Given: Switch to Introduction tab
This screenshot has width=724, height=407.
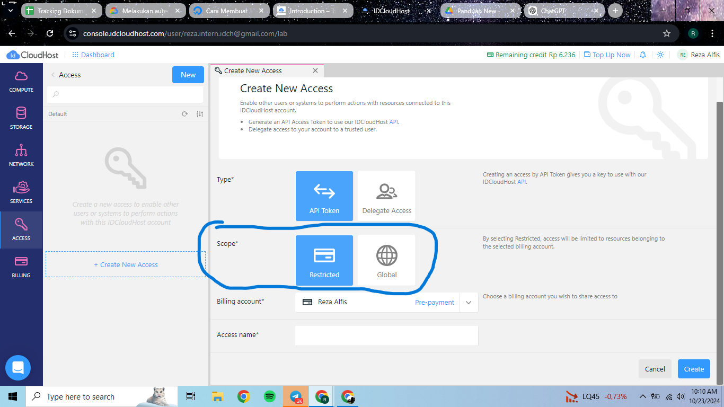Looking at the screenshot, I should pos(313,11).
